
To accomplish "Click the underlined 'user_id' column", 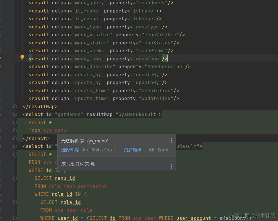I will 68,218.
